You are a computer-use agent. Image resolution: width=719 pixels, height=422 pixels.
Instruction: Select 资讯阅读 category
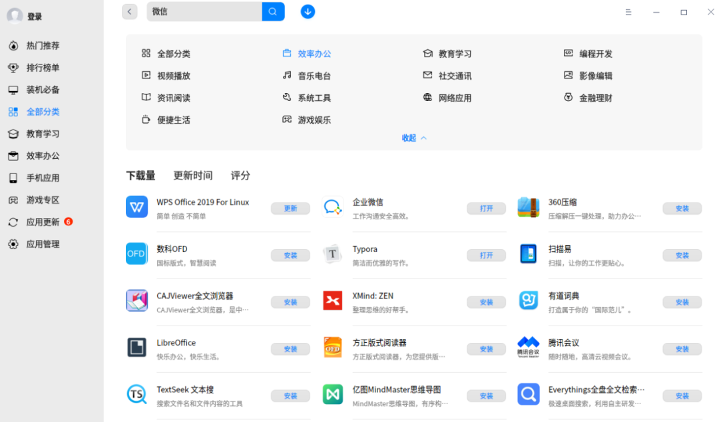pos(166,98)
